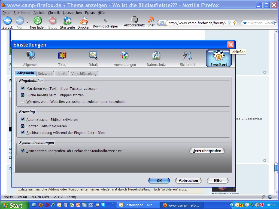Viewport: 279px width, 209px height.
Task: Open the Extras menu
Action: click(90, 13)
